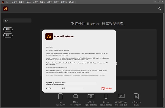Open the 视图(V) menu

pyautogui.click(x=56, y=2)
